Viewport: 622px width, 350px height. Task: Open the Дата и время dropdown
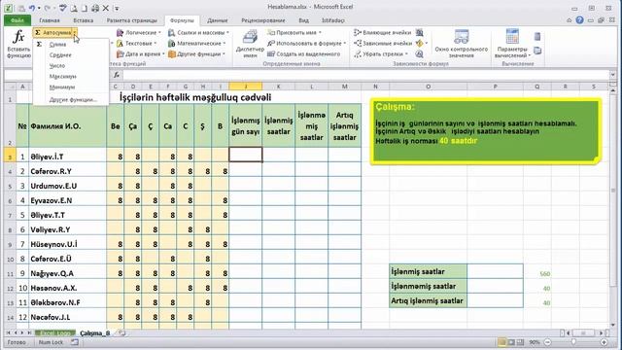click(x=140, y=54)
